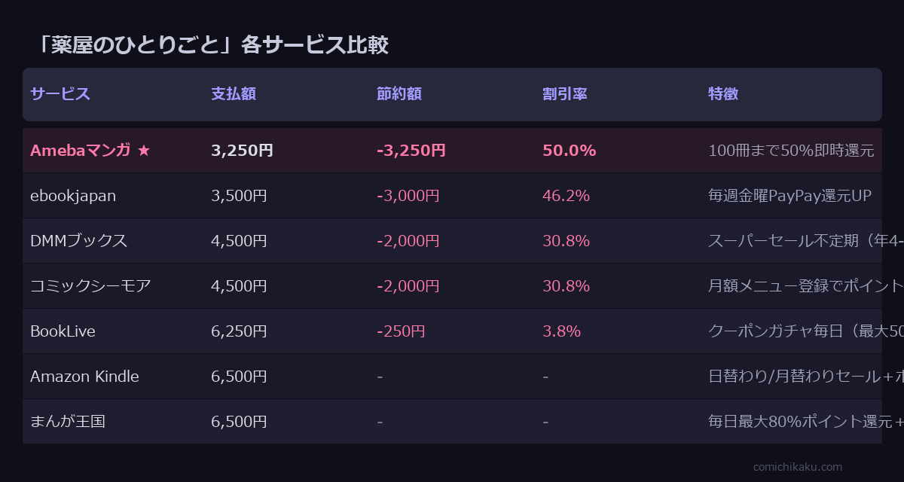The height and width of the screenshot is (482, 904).
Task: Click the 6,250円 payment for BookLive
Action: [x=239, y=331]
